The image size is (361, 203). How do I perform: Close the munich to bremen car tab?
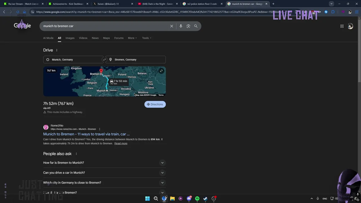point(266,4)
